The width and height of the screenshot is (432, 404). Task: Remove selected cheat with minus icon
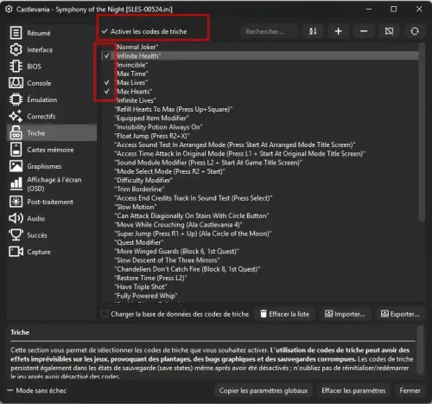364,31
